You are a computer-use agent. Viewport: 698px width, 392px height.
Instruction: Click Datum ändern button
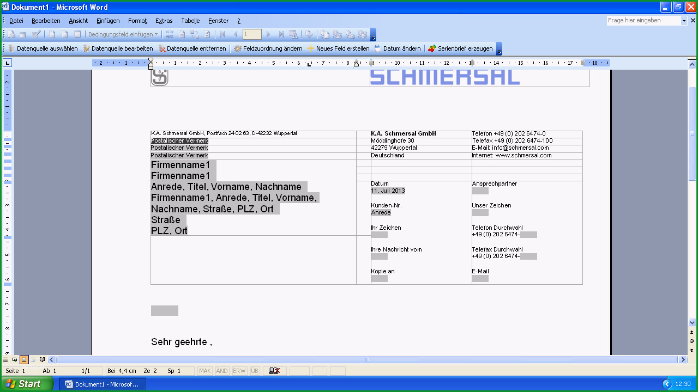pos(398,48)
